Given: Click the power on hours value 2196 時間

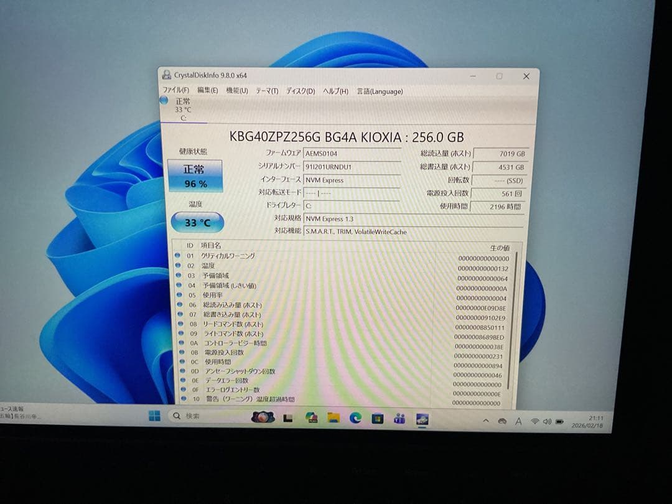Looking at the screenshot, I should click(x=497, y=207).
